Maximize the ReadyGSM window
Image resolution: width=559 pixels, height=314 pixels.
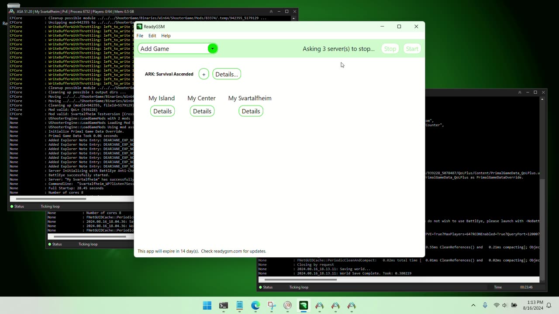pos(399,27)
